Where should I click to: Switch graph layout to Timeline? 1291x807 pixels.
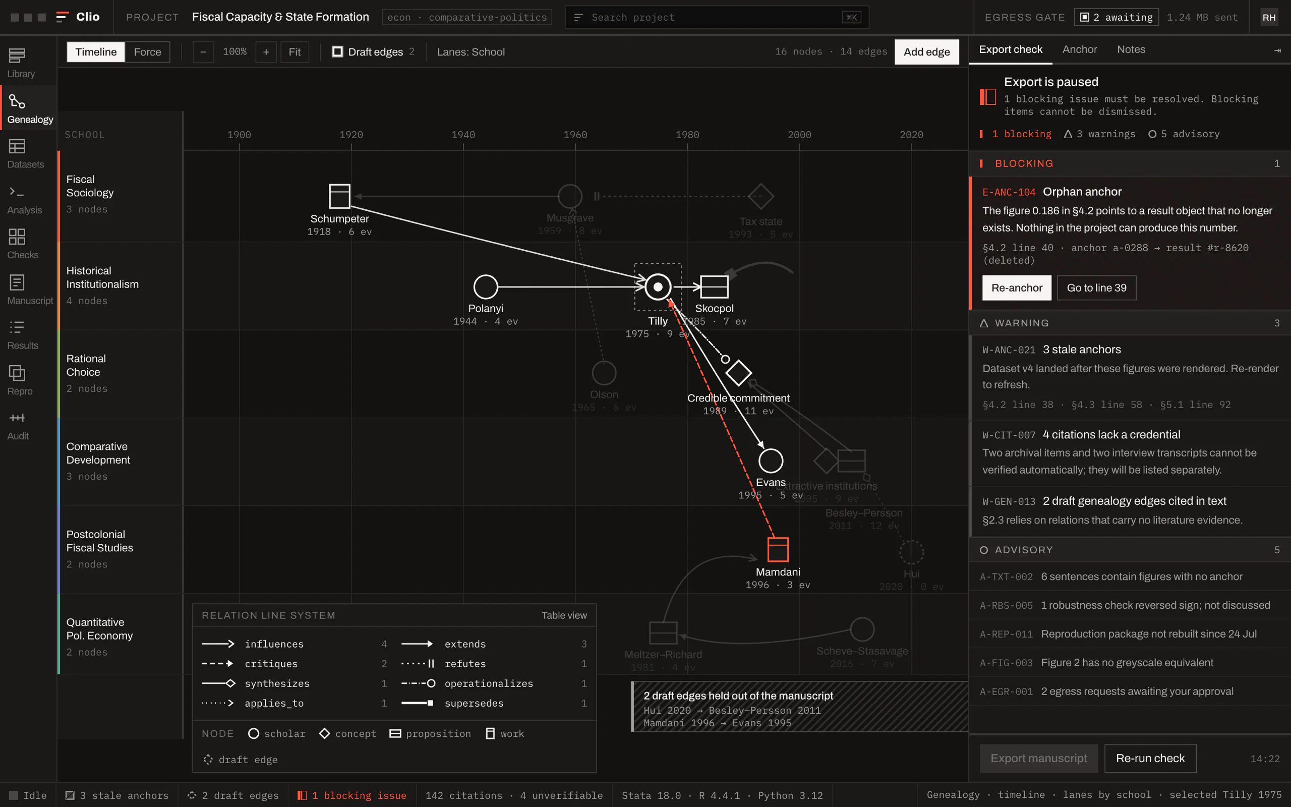(x=96, y=52)
